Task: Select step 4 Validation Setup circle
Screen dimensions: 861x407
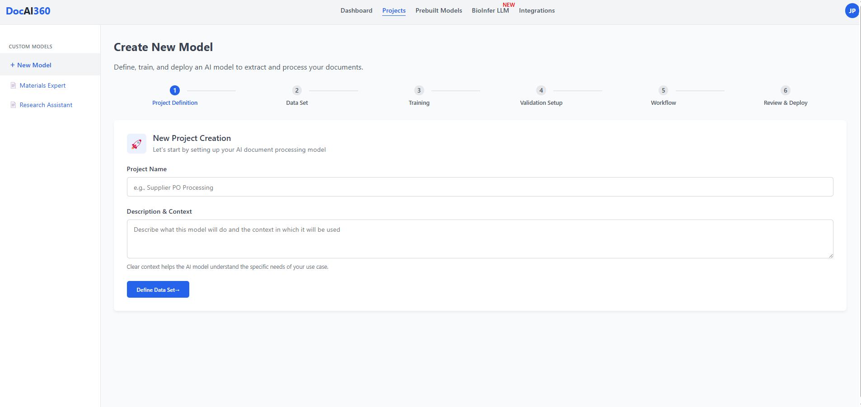Action: [541, 90]
